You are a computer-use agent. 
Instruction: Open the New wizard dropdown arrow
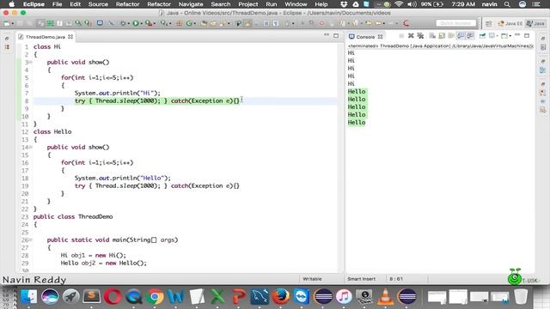click(13, 23)
